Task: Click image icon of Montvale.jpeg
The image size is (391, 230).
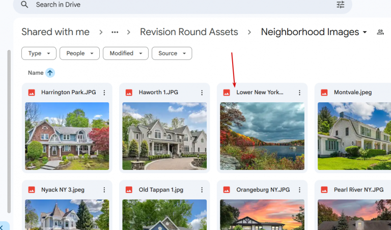Action: [324, 93]
